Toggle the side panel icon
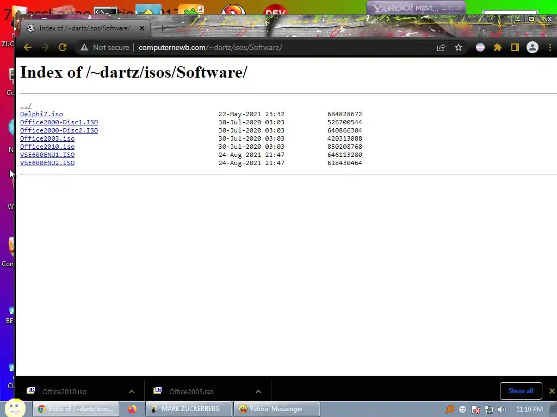Viewport: 557px width, 417px height. pyautogui.click(x=515, y=48)
